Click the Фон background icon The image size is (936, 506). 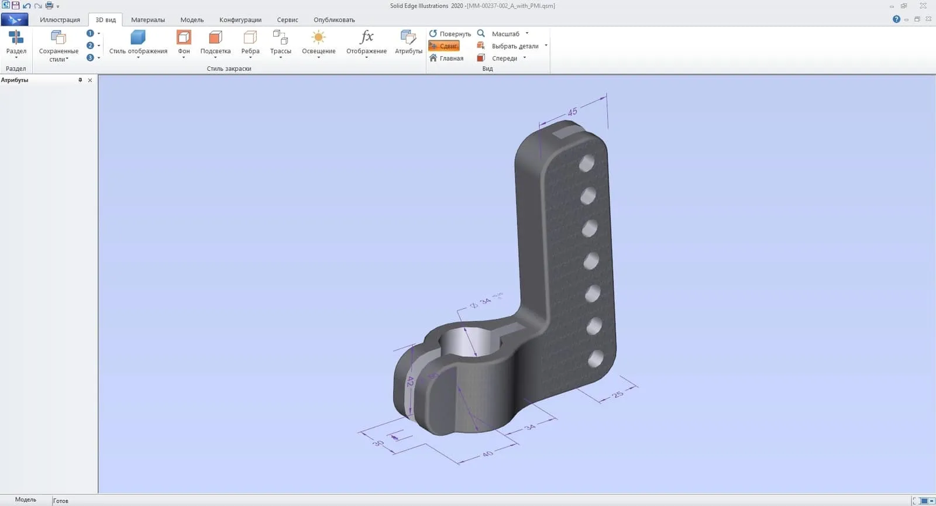pos(184,37)
